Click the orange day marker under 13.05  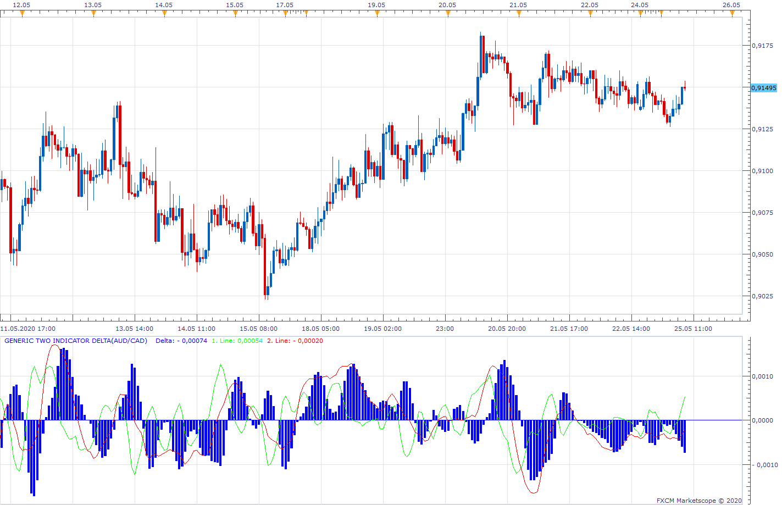pyautogui.click(x=93, y=14)
